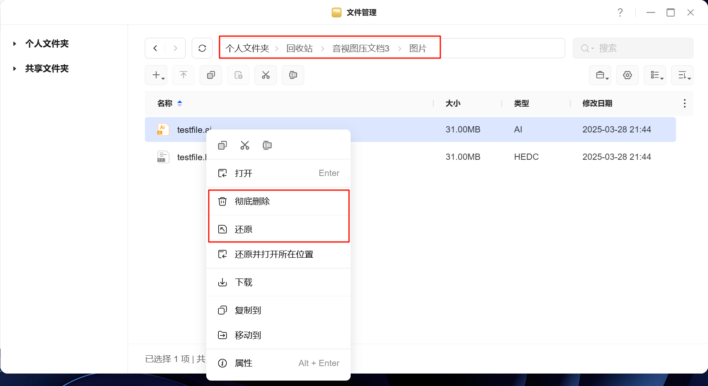
Task: Choose 还原 in the context menu
Action: click(x=244, y=230)
